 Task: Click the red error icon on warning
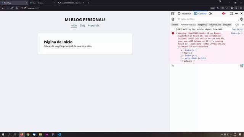click(173, 33)
